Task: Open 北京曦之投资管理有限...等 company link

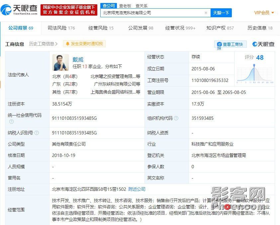Action: point(115,76)
